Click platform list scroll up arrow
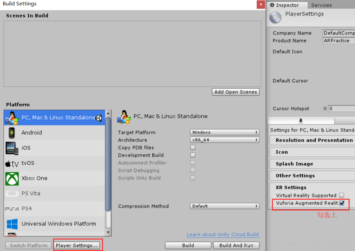 108,113
